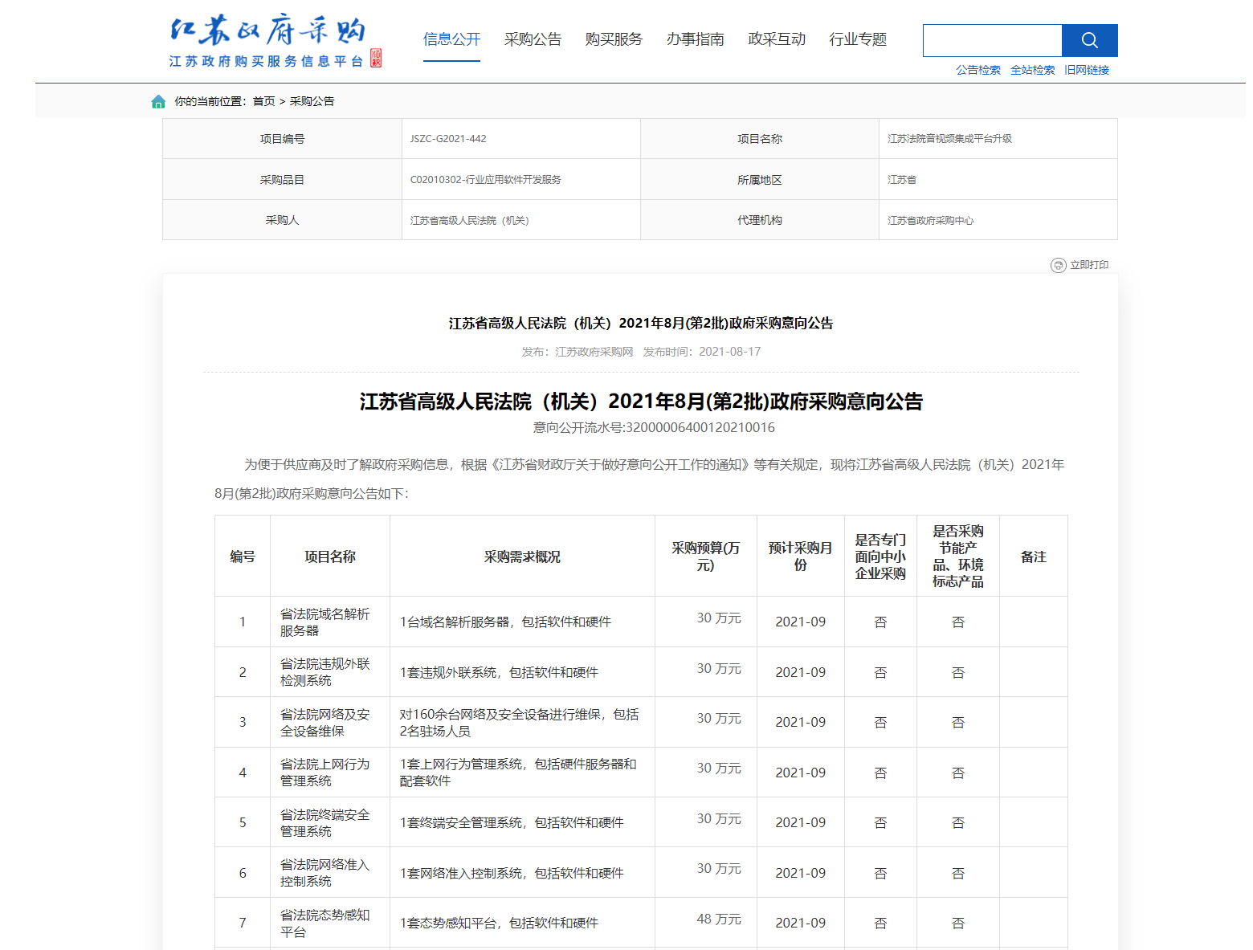Focus the search text input box

coord(992,40)
